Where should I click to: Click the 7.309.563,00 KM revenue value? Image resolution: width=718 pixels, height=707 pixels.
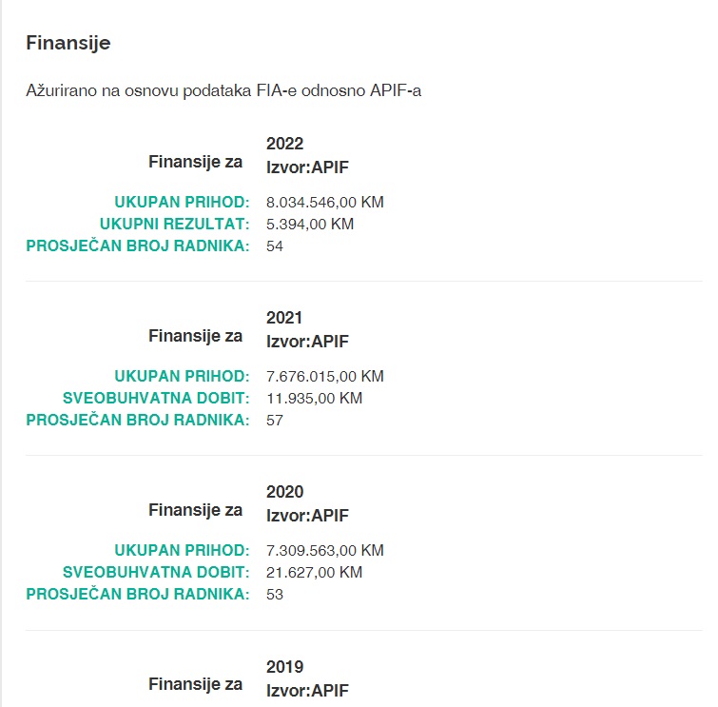[325, 550]
